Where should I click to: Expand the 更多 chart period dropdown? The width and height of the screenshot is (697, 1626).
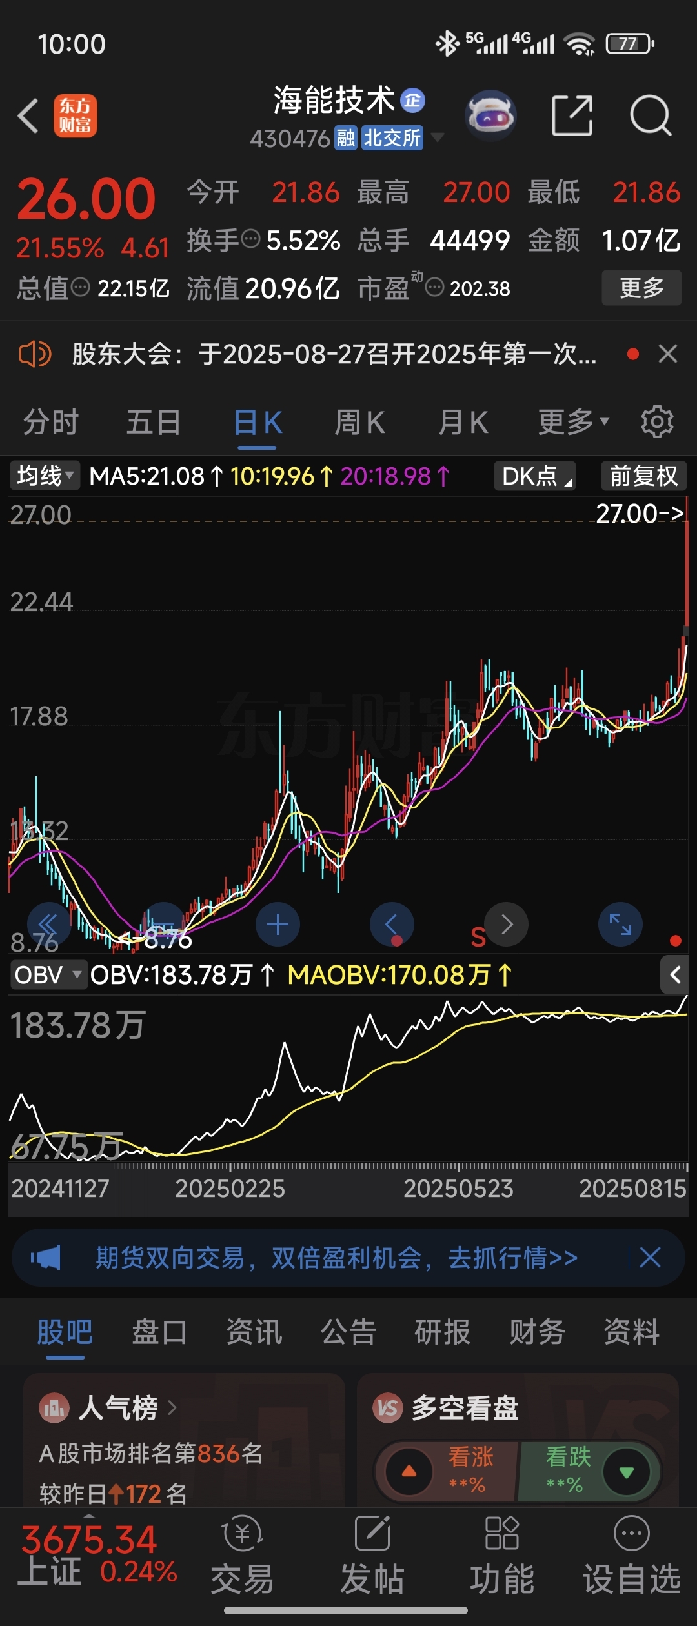coord(574,422)
